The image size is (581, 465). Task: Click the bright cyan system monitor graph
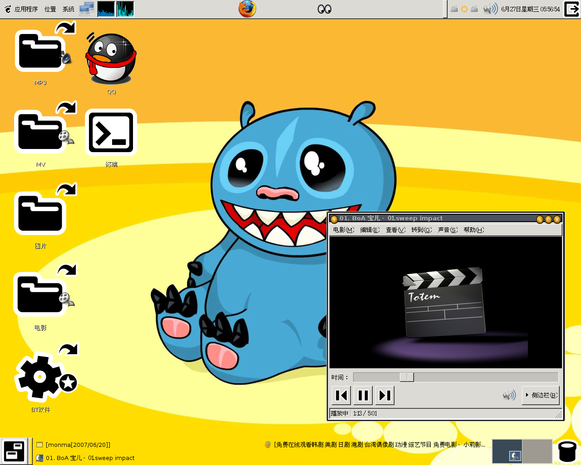coord(125,9)
